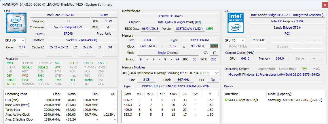This screenshot has width=328, height=124.
Task: Click the GPU memory 2.06 GB field
Action: click(259, 40)
